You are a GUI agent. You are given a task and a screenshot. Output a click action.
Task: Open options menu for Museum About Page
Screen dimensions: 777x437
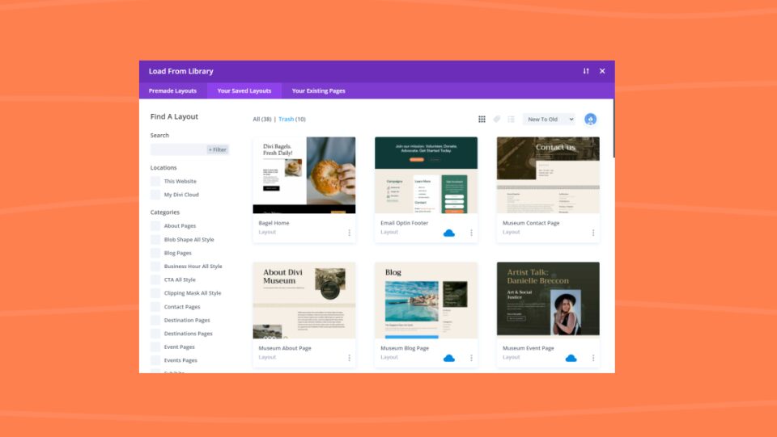(350, 358)
